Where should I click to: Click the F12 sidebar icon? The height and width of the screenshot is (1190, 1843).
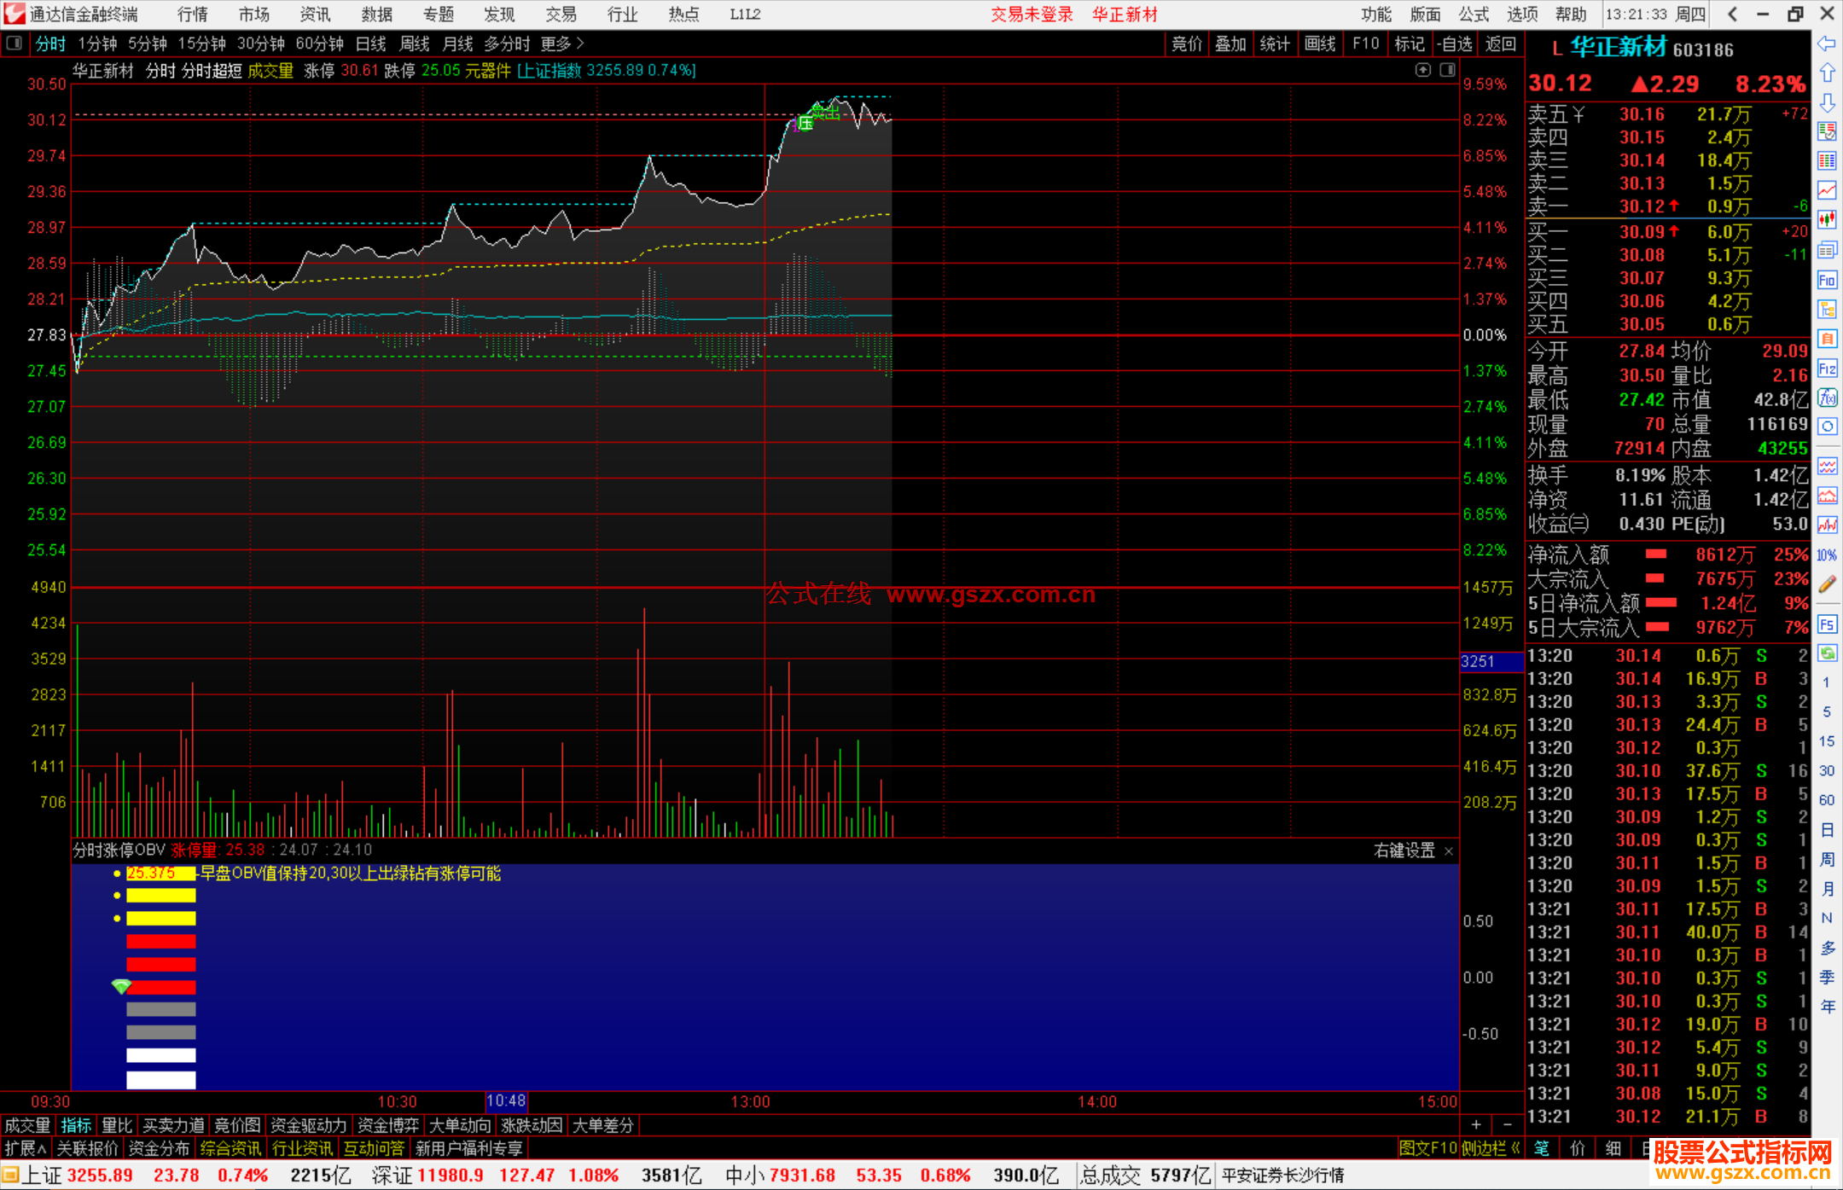click(x=1827, y=369)
